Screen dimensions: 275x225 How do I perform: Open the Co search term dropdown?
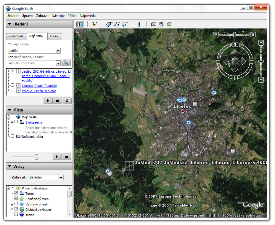click(x=58, y=51)
